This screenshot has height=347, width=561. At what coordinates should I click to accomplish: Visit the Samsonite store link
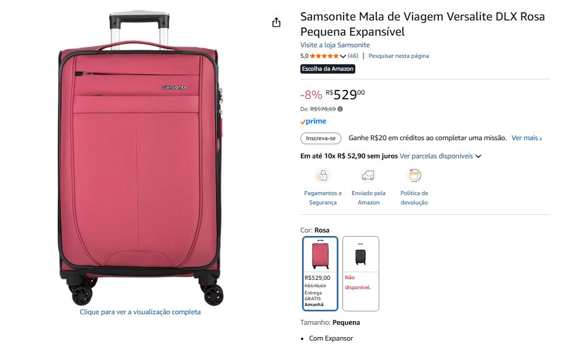(335, 45)
